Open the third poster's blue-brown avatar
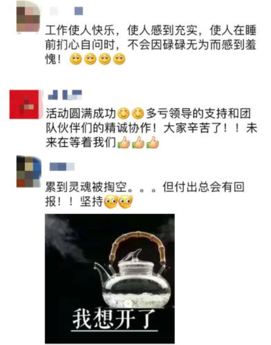 coord(29,172)
